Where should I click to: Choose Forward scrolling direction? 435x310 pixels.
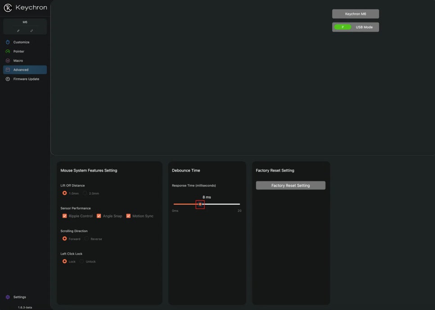click(x=65, y=238)
